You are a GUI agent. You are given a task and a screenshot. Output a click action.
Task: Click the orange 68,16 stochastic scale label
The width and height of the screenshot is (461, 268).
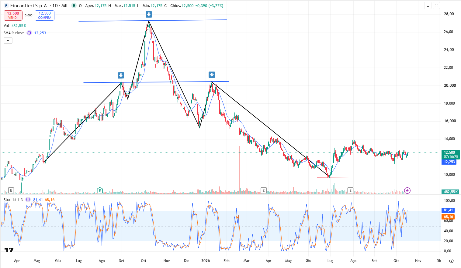448,217
